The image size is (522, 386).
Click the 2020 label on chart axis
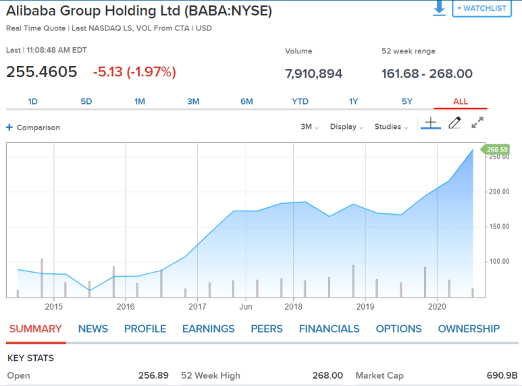[437, 306]
